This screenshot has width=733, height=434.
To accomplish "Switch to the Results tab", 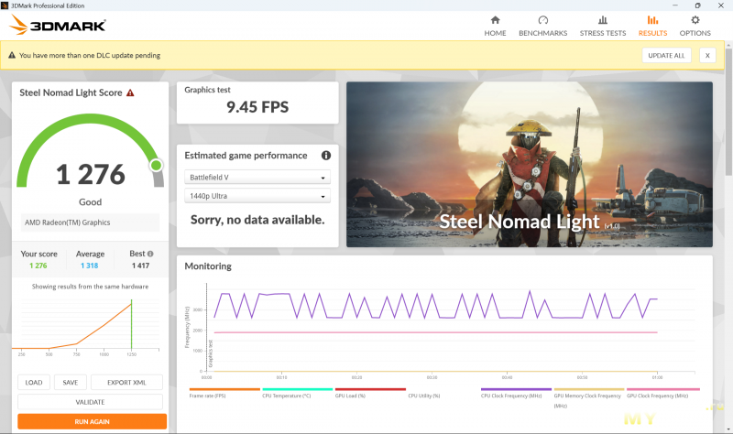I will point(652,25).
